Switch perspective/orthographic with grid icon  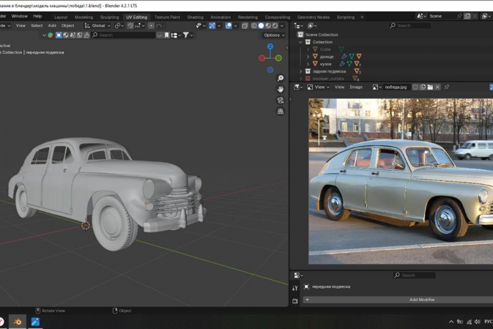280,111
